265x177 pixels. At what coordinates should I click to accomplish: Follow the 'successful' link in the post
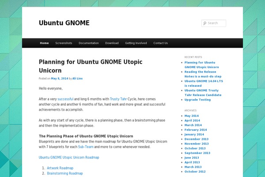tap(65, 99)
